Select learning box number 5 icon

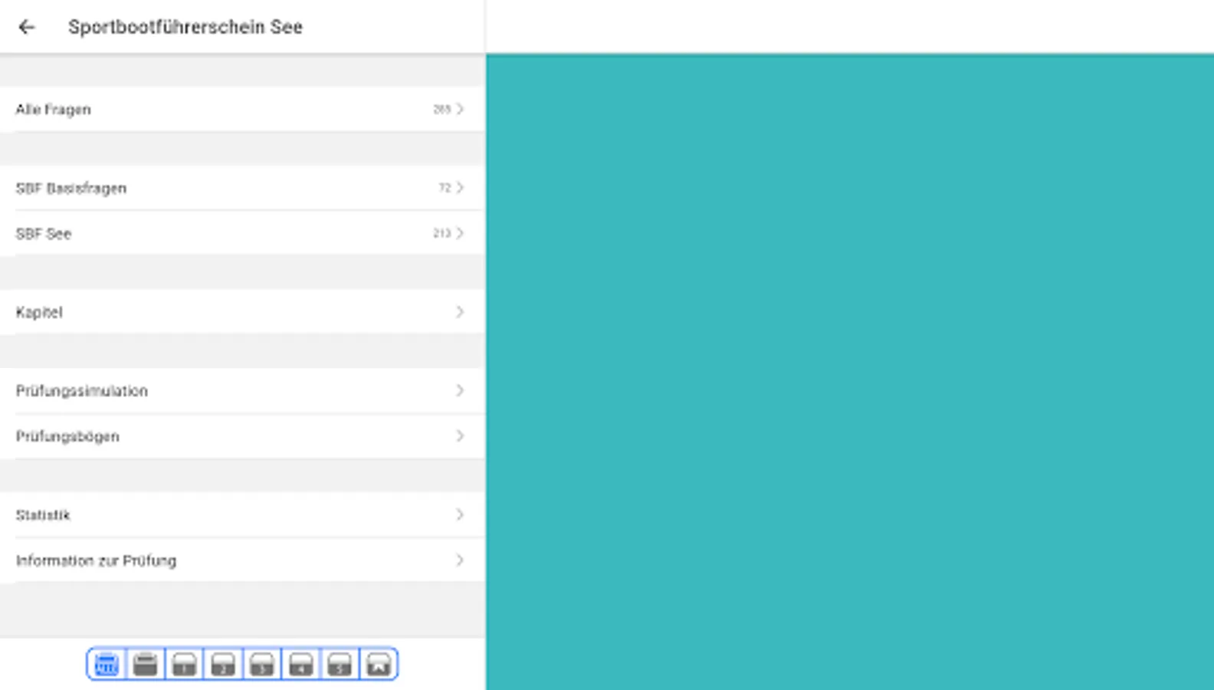pos(340,664)
